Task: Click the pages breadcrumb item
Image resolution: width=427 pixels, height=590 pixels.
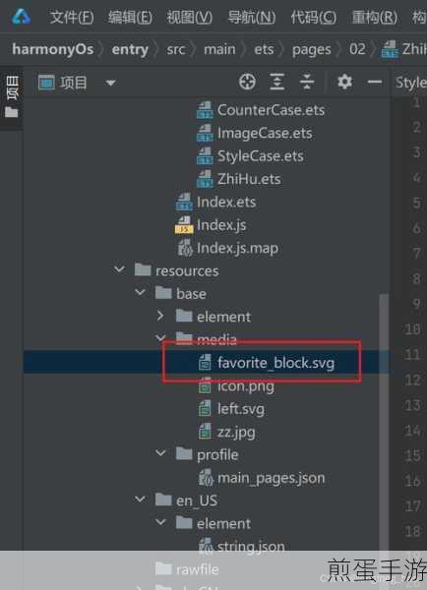Action: coord(312,49)
